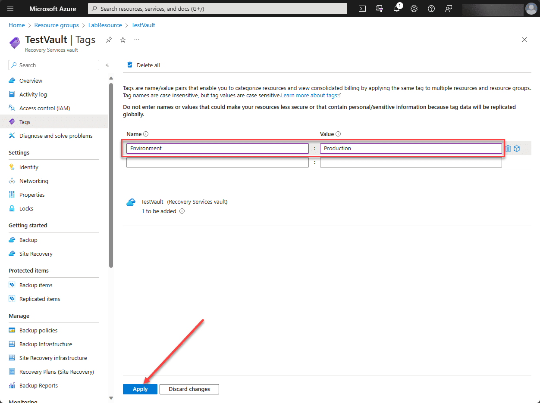
Task: Open the Directories and subscriptions filter
Action: click(x=380, y=9)
